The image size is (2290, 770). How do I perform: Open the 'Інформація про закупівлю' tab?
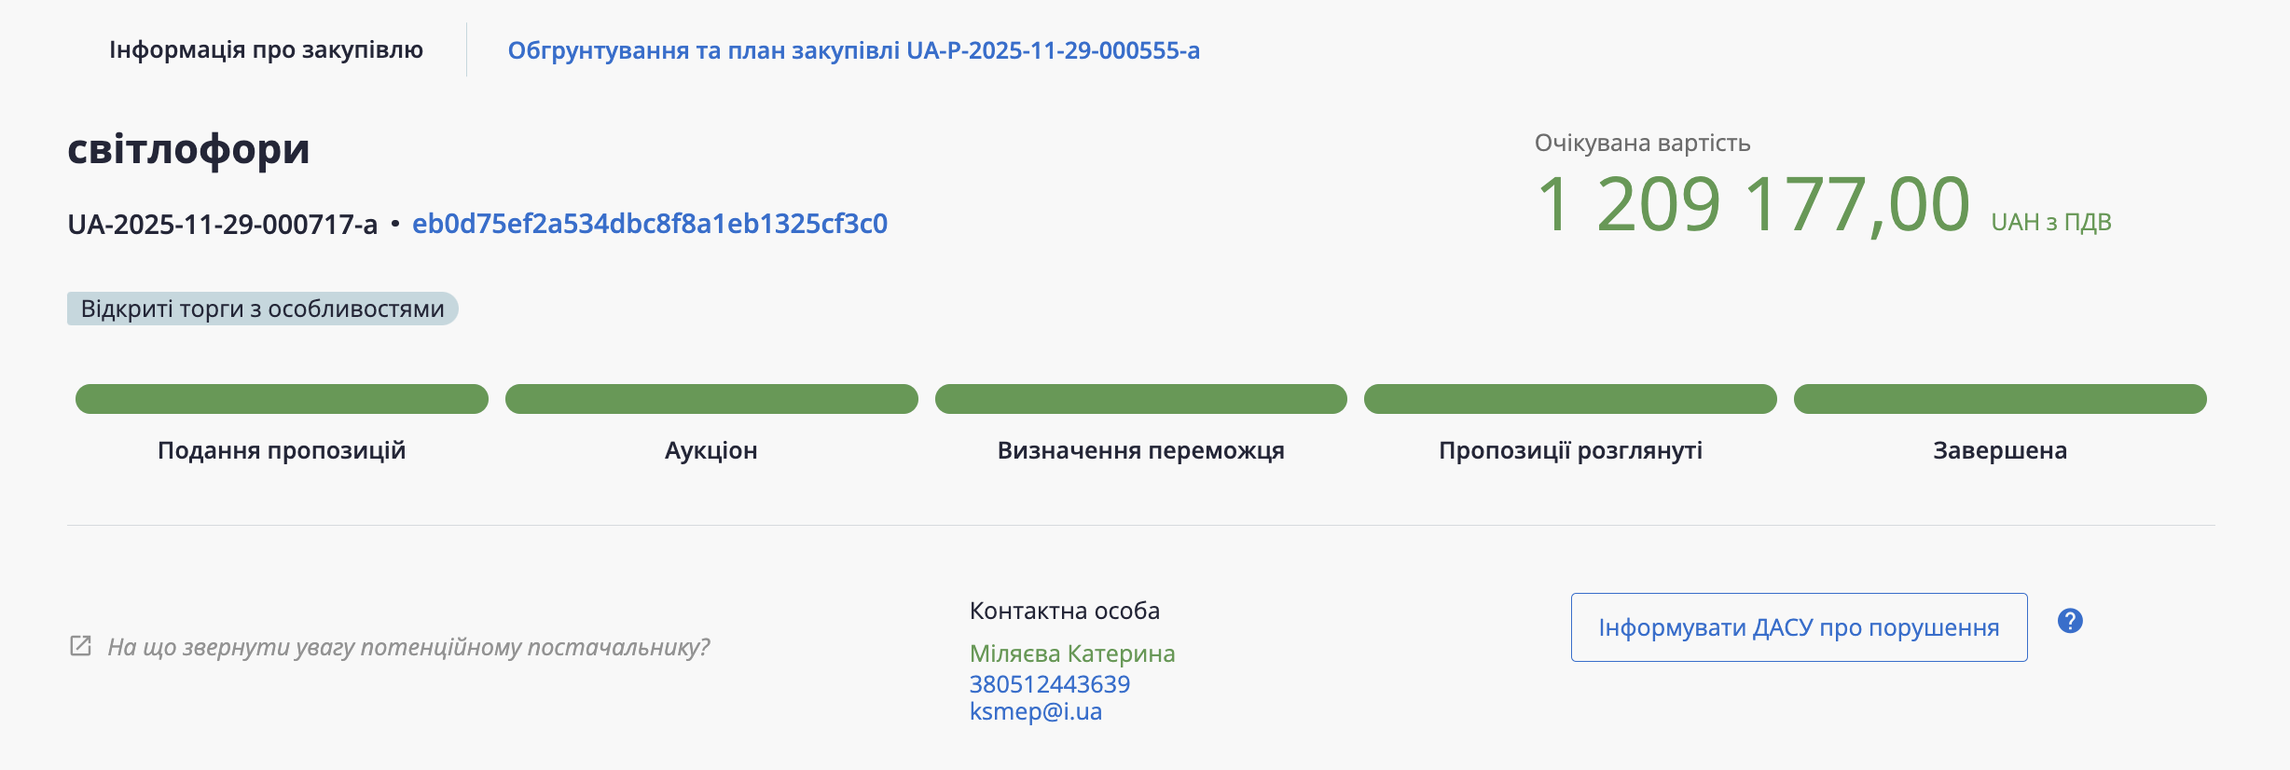(x=266, y=49)
